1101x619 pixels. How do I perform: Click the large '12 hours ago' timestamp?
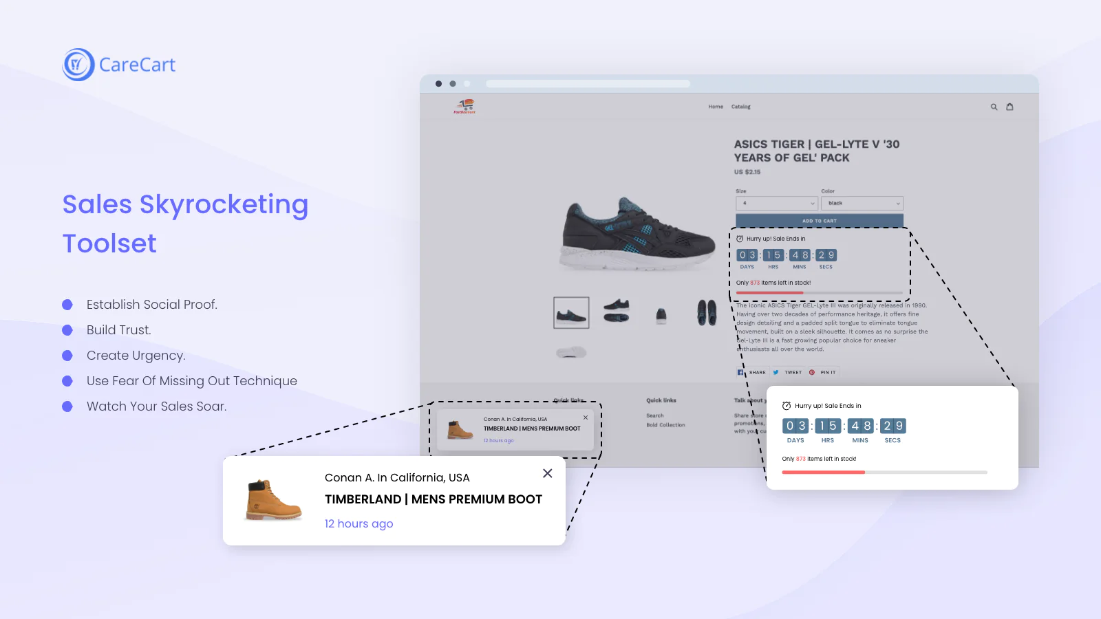[x=359, y=524]
